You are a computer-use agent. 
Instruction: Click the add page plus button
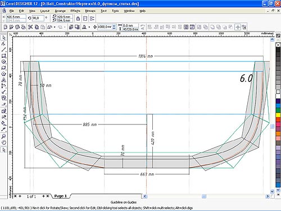pyautogui.click(x=20, y=196)
